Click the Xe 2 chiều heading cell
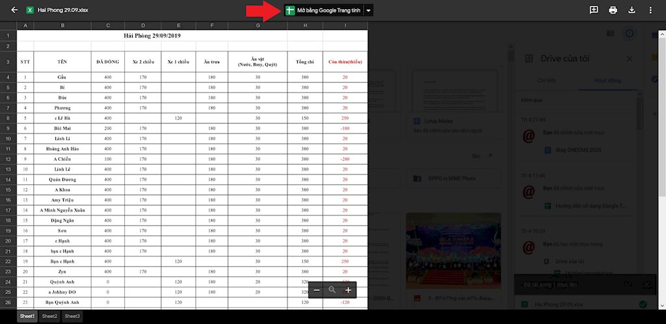This screenshot has height=324, width=666. (142, 62)
